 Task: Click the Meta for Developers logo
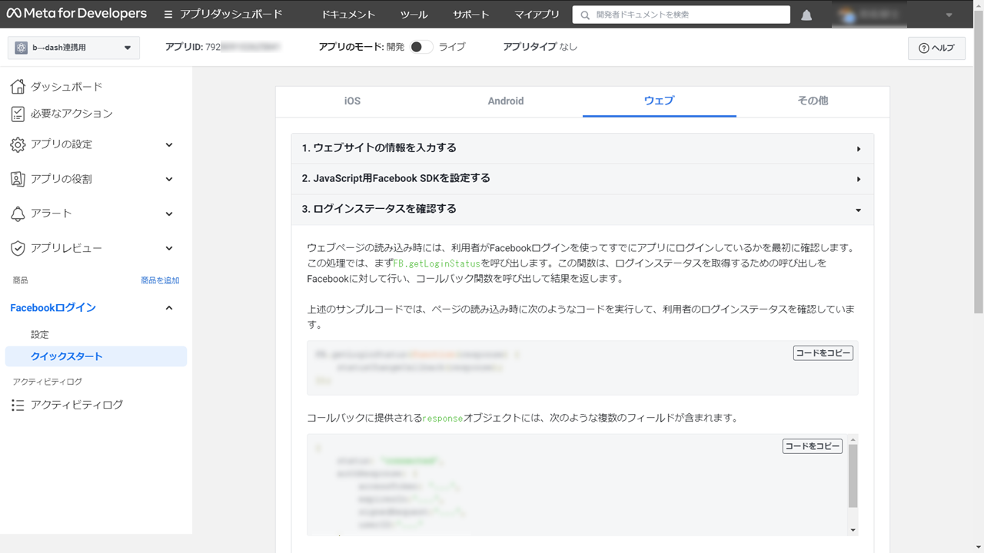pyautogui.click(x=76, y=14)
